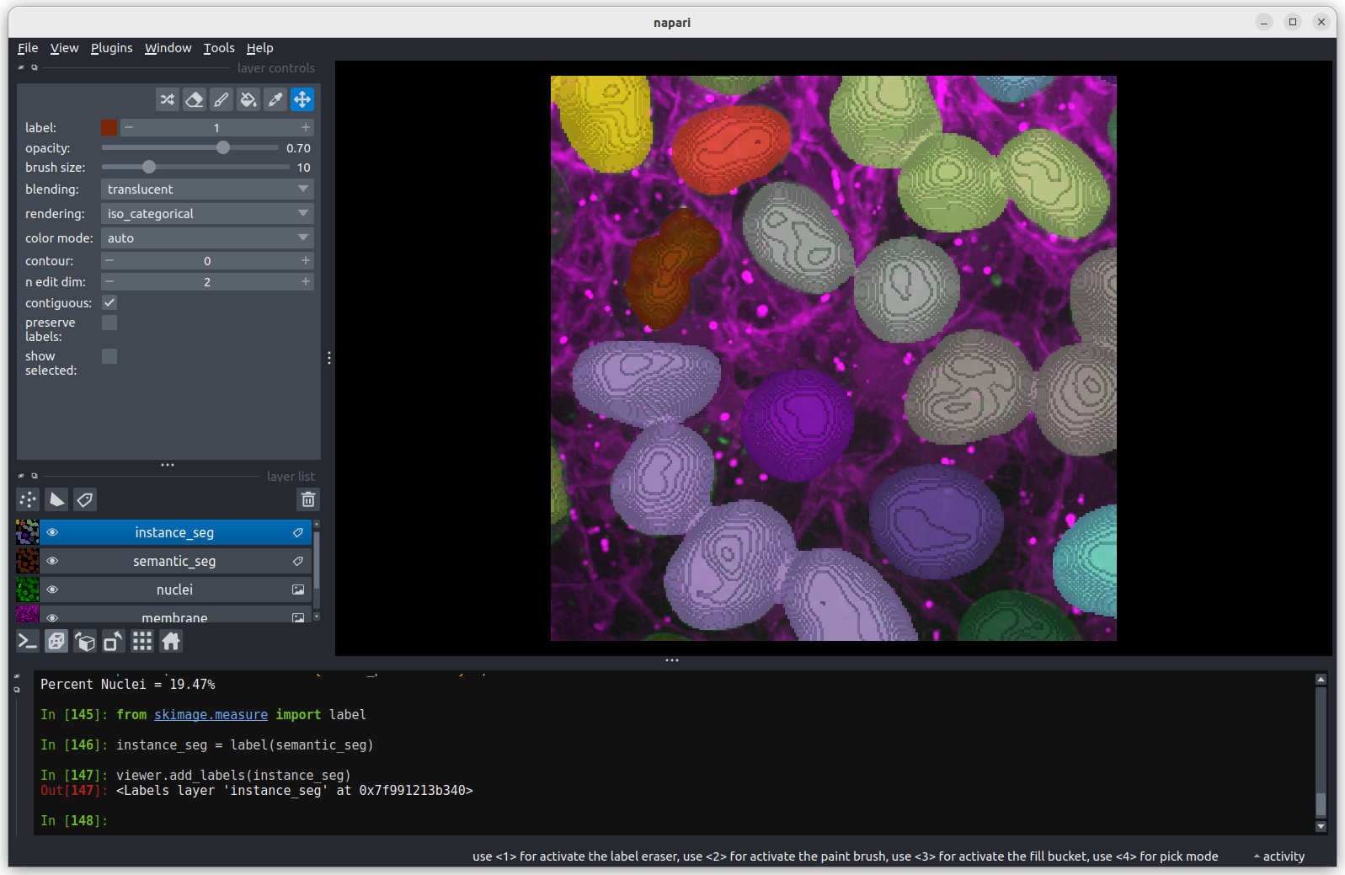This screenshot has height=875, width=1345.
Task: Open the rendering dropdown showing iso_categorical
Action: pos(207,214)
